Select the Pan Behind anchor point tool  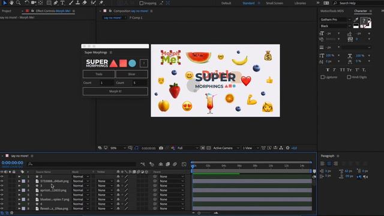(40, 2)
